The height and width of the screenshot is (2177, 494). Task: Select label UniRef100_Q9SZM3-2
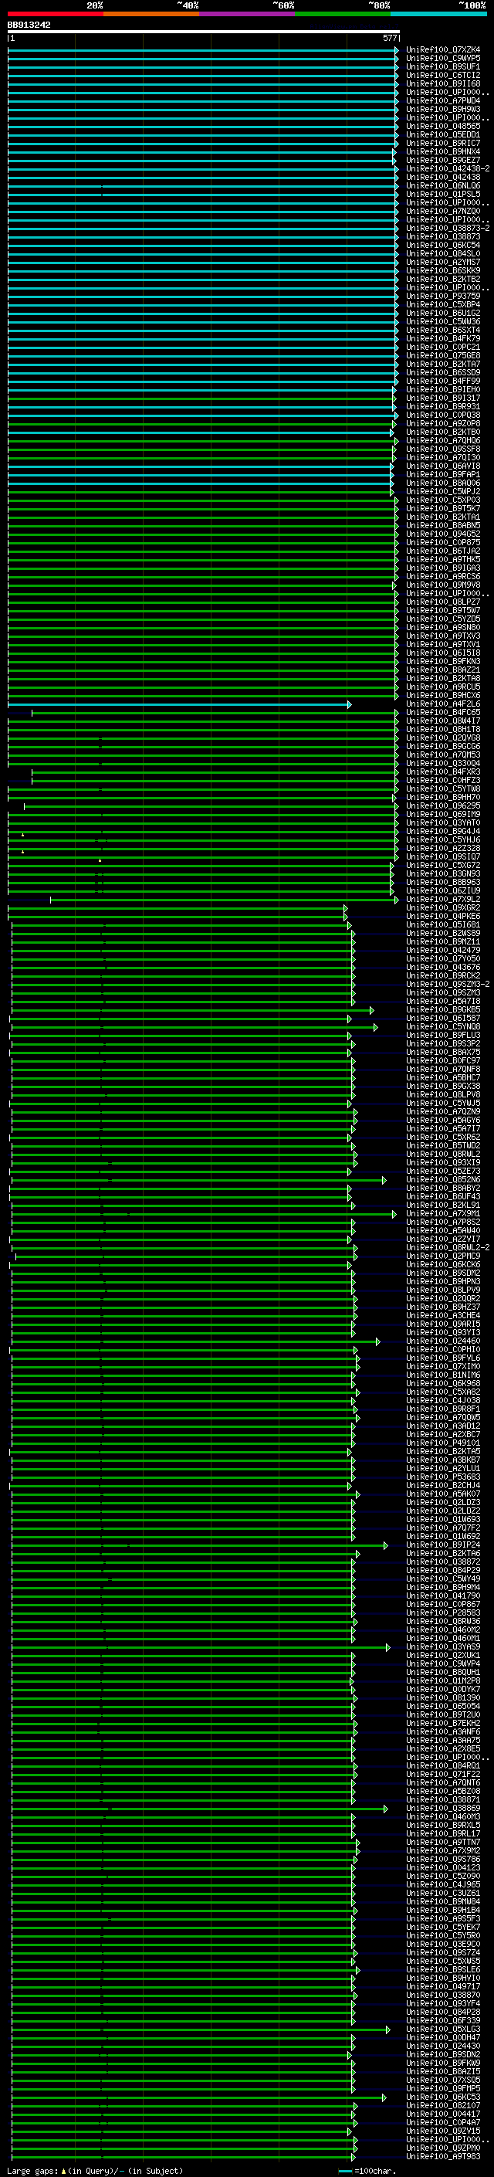[448, 985]
